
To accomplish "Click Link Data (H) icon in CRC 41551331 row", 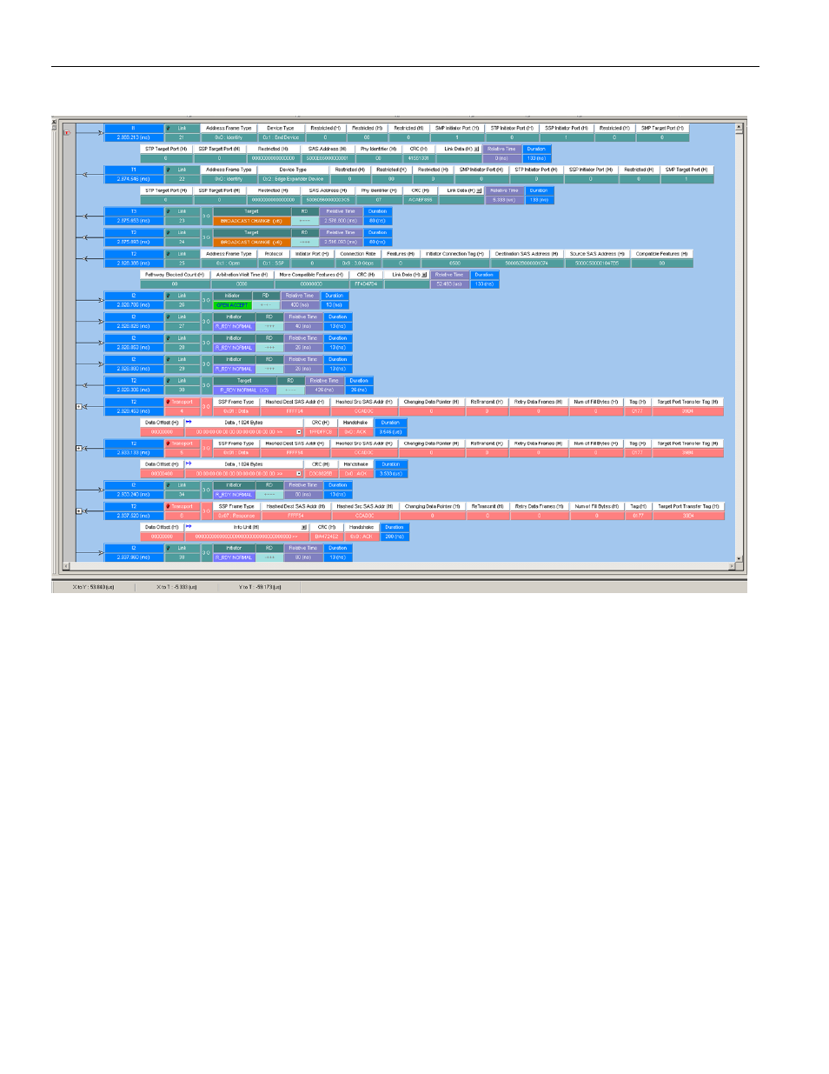I will (x=477, y=149).
